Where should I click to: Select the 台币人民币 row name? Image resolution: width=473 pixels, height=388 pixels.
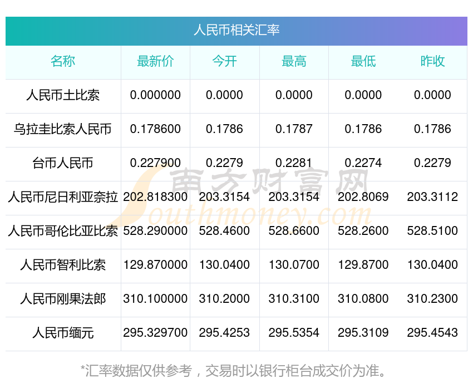pos(63,163)
